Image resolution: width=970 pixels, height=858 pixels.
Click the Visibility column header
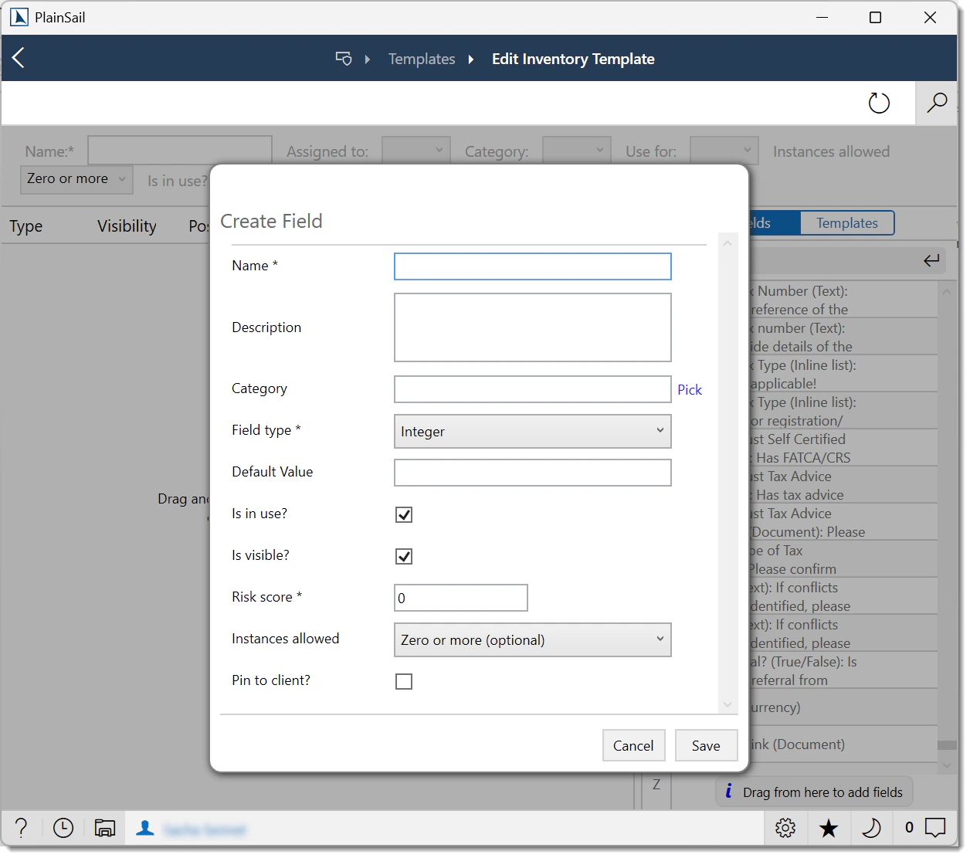[x=127, y=226]
